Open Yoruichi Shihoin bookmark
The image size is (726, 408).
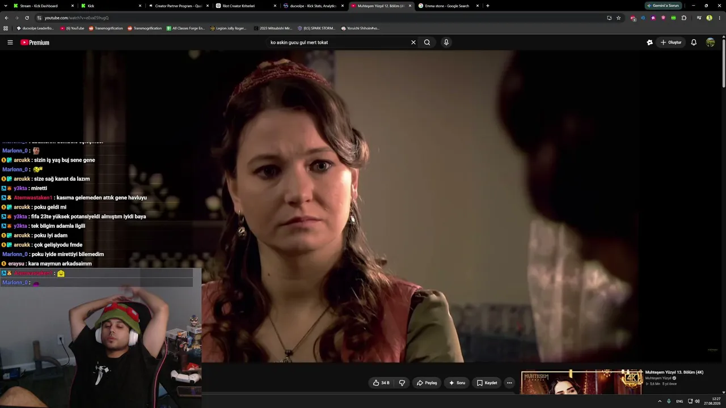tap(360, 28)
